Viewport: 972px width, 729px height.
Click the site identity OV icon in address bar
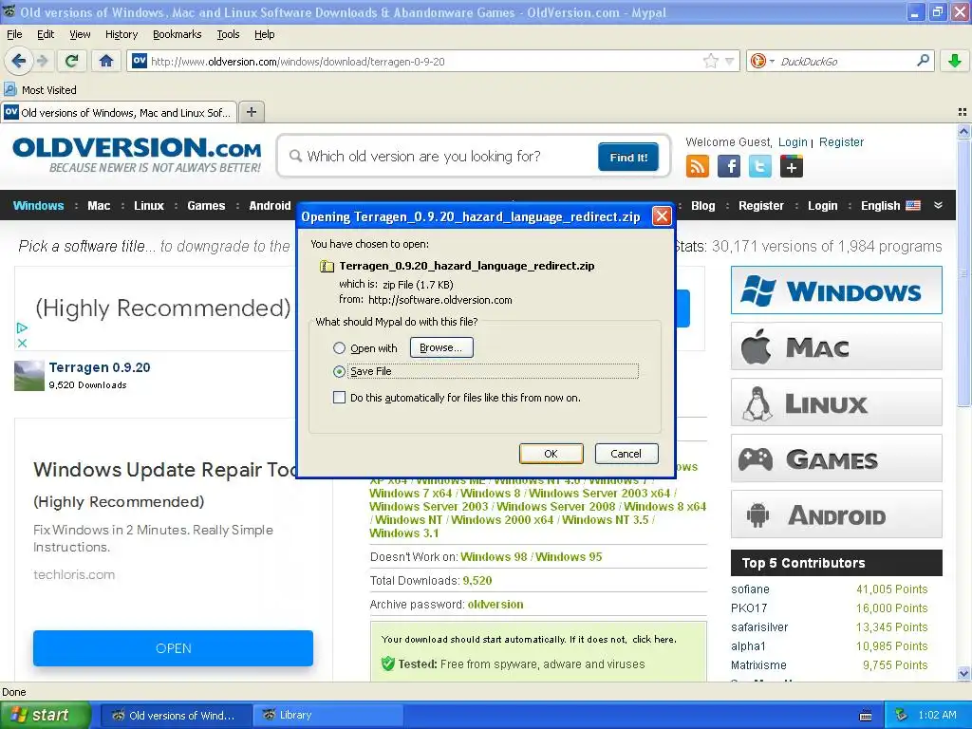[140, 61]
